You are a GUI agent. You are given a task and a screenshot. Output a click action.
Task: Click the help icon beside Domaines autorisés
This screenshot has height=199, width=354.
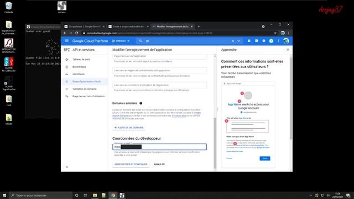141,103
